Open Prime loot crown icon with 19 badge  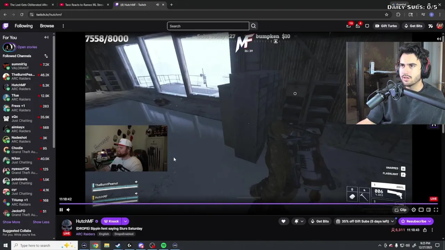point(349,26)
